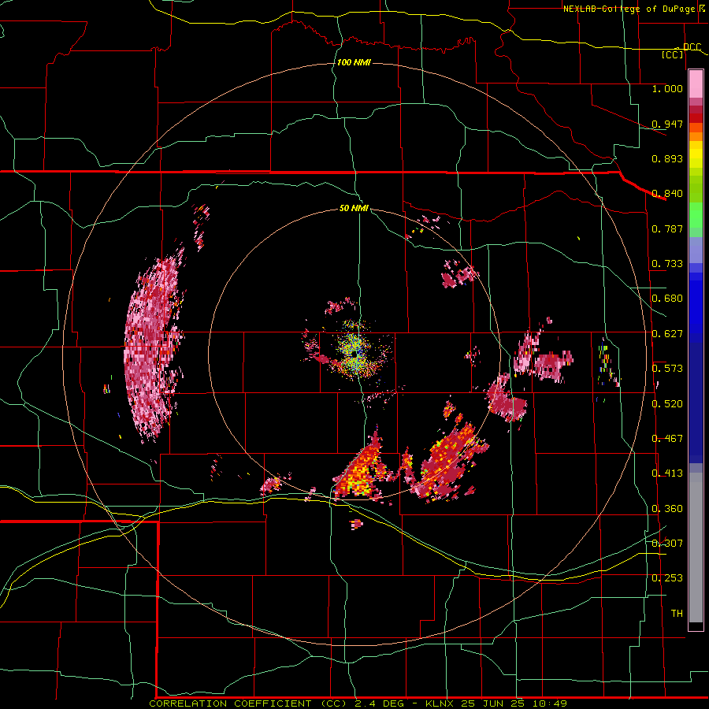Viewport: 709px width, 709px height.
Task: Click the 0.360 scale value
Action: 667,509
